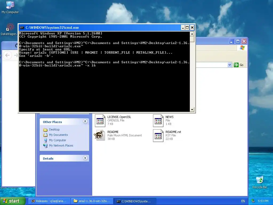273x205 pixels.
Task: Click the EN language indicator
Action: pyautogui.click(x=243, y=201)
